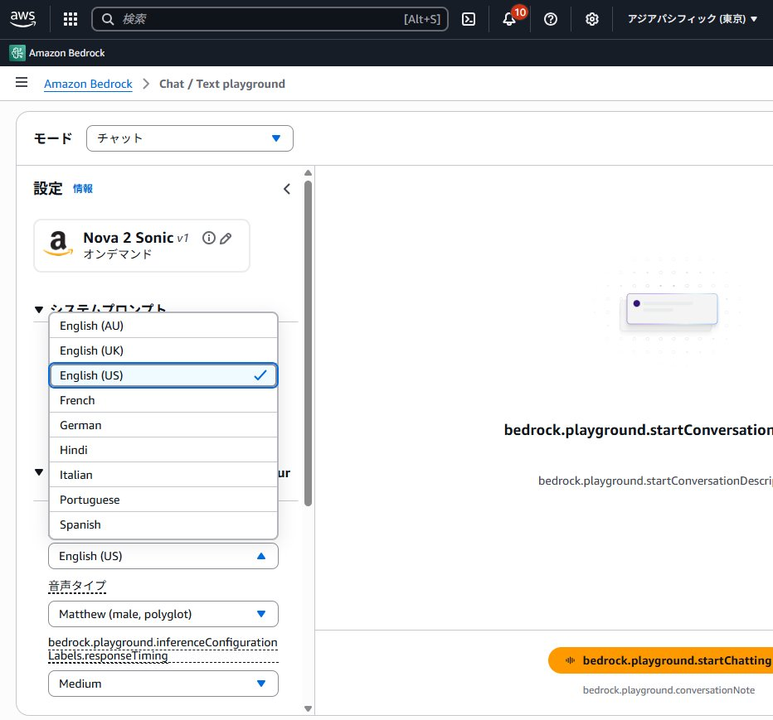This screenshot has width=773, height=720.
Task: Click the scrollbar up arrow in settings
Action: pyautogui.click(x=308, y=173)
